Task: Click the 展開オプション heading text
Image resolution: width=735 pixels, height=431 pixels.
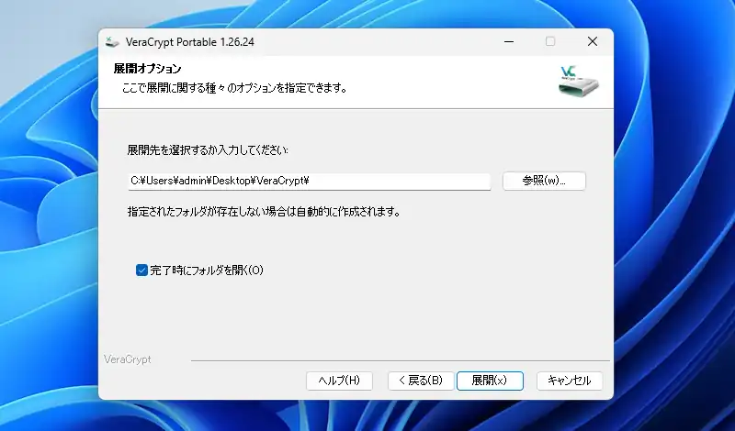Action: click(x=147, y=69)
